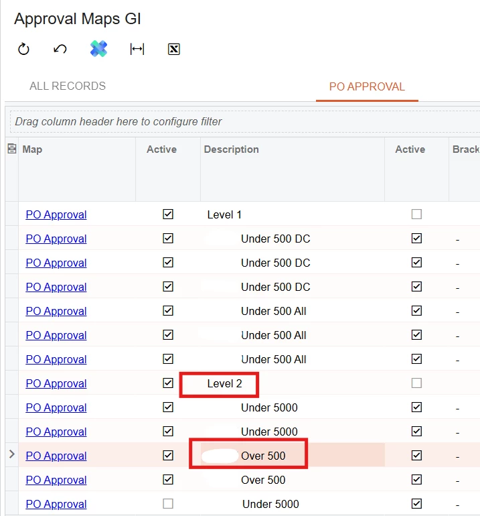The height and width of the screenshot is (516, 480).
Task: Select the PO APPROVAL tab
Action: click(x=367, y=86)
